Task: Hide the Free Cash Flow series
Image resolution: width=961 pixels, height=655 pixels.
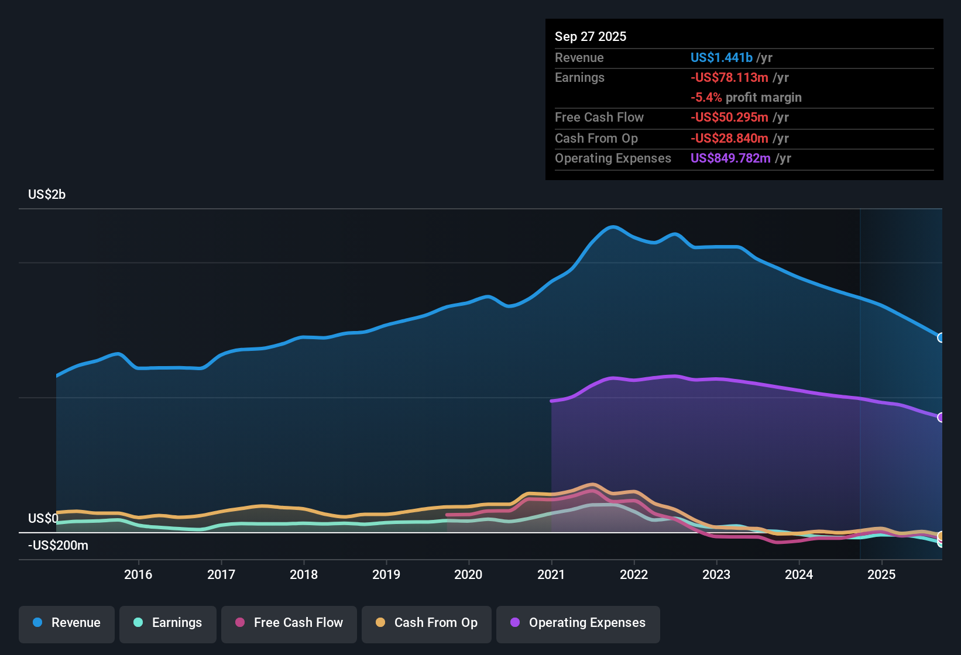Action: point(289,623)
